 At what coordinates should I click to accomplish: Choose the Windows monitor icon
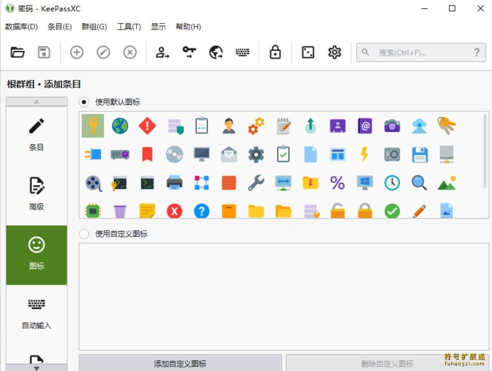coord(365,182)
